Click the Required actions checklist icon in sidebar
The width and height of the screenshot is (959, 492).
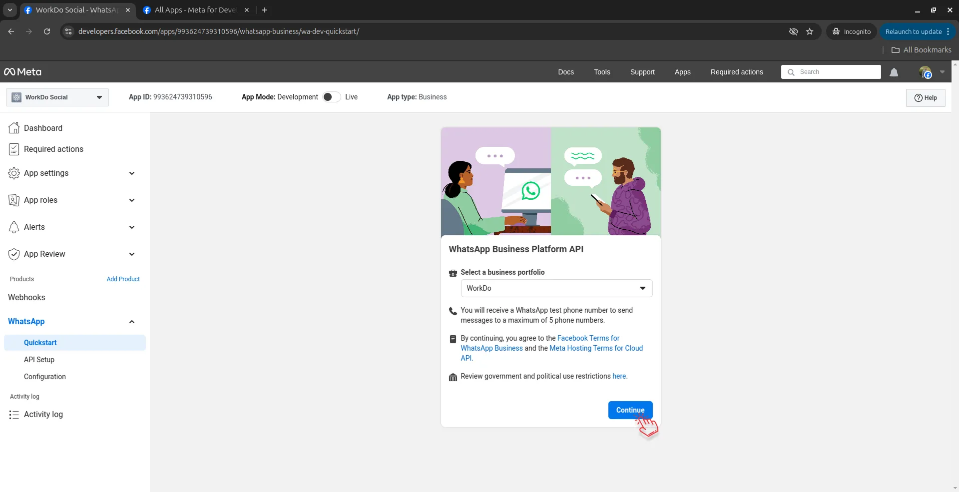[14, 149]
